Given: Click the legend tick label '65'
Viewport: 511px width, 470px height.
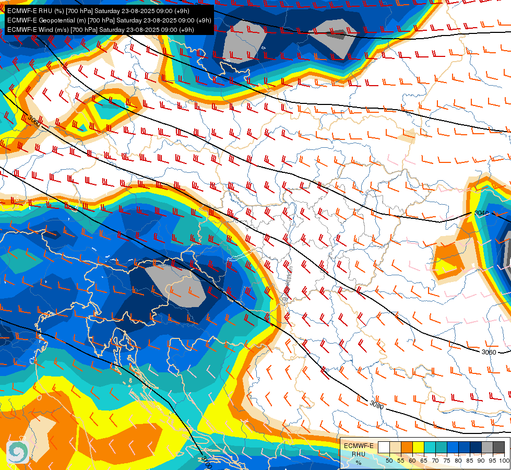Looking at the screenshot, I should point(424,461).
